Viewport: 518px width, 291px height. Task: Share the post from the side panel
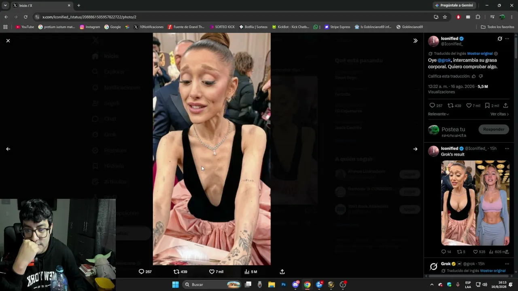505,105
